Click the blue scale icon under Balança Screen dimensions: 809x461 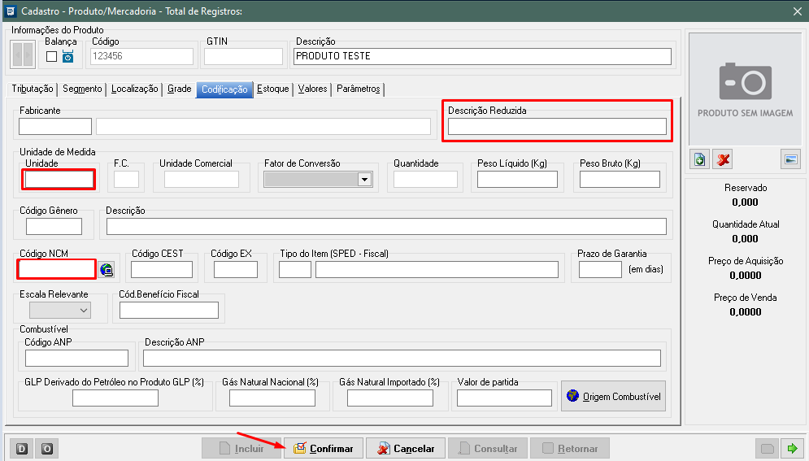[67, 57]
